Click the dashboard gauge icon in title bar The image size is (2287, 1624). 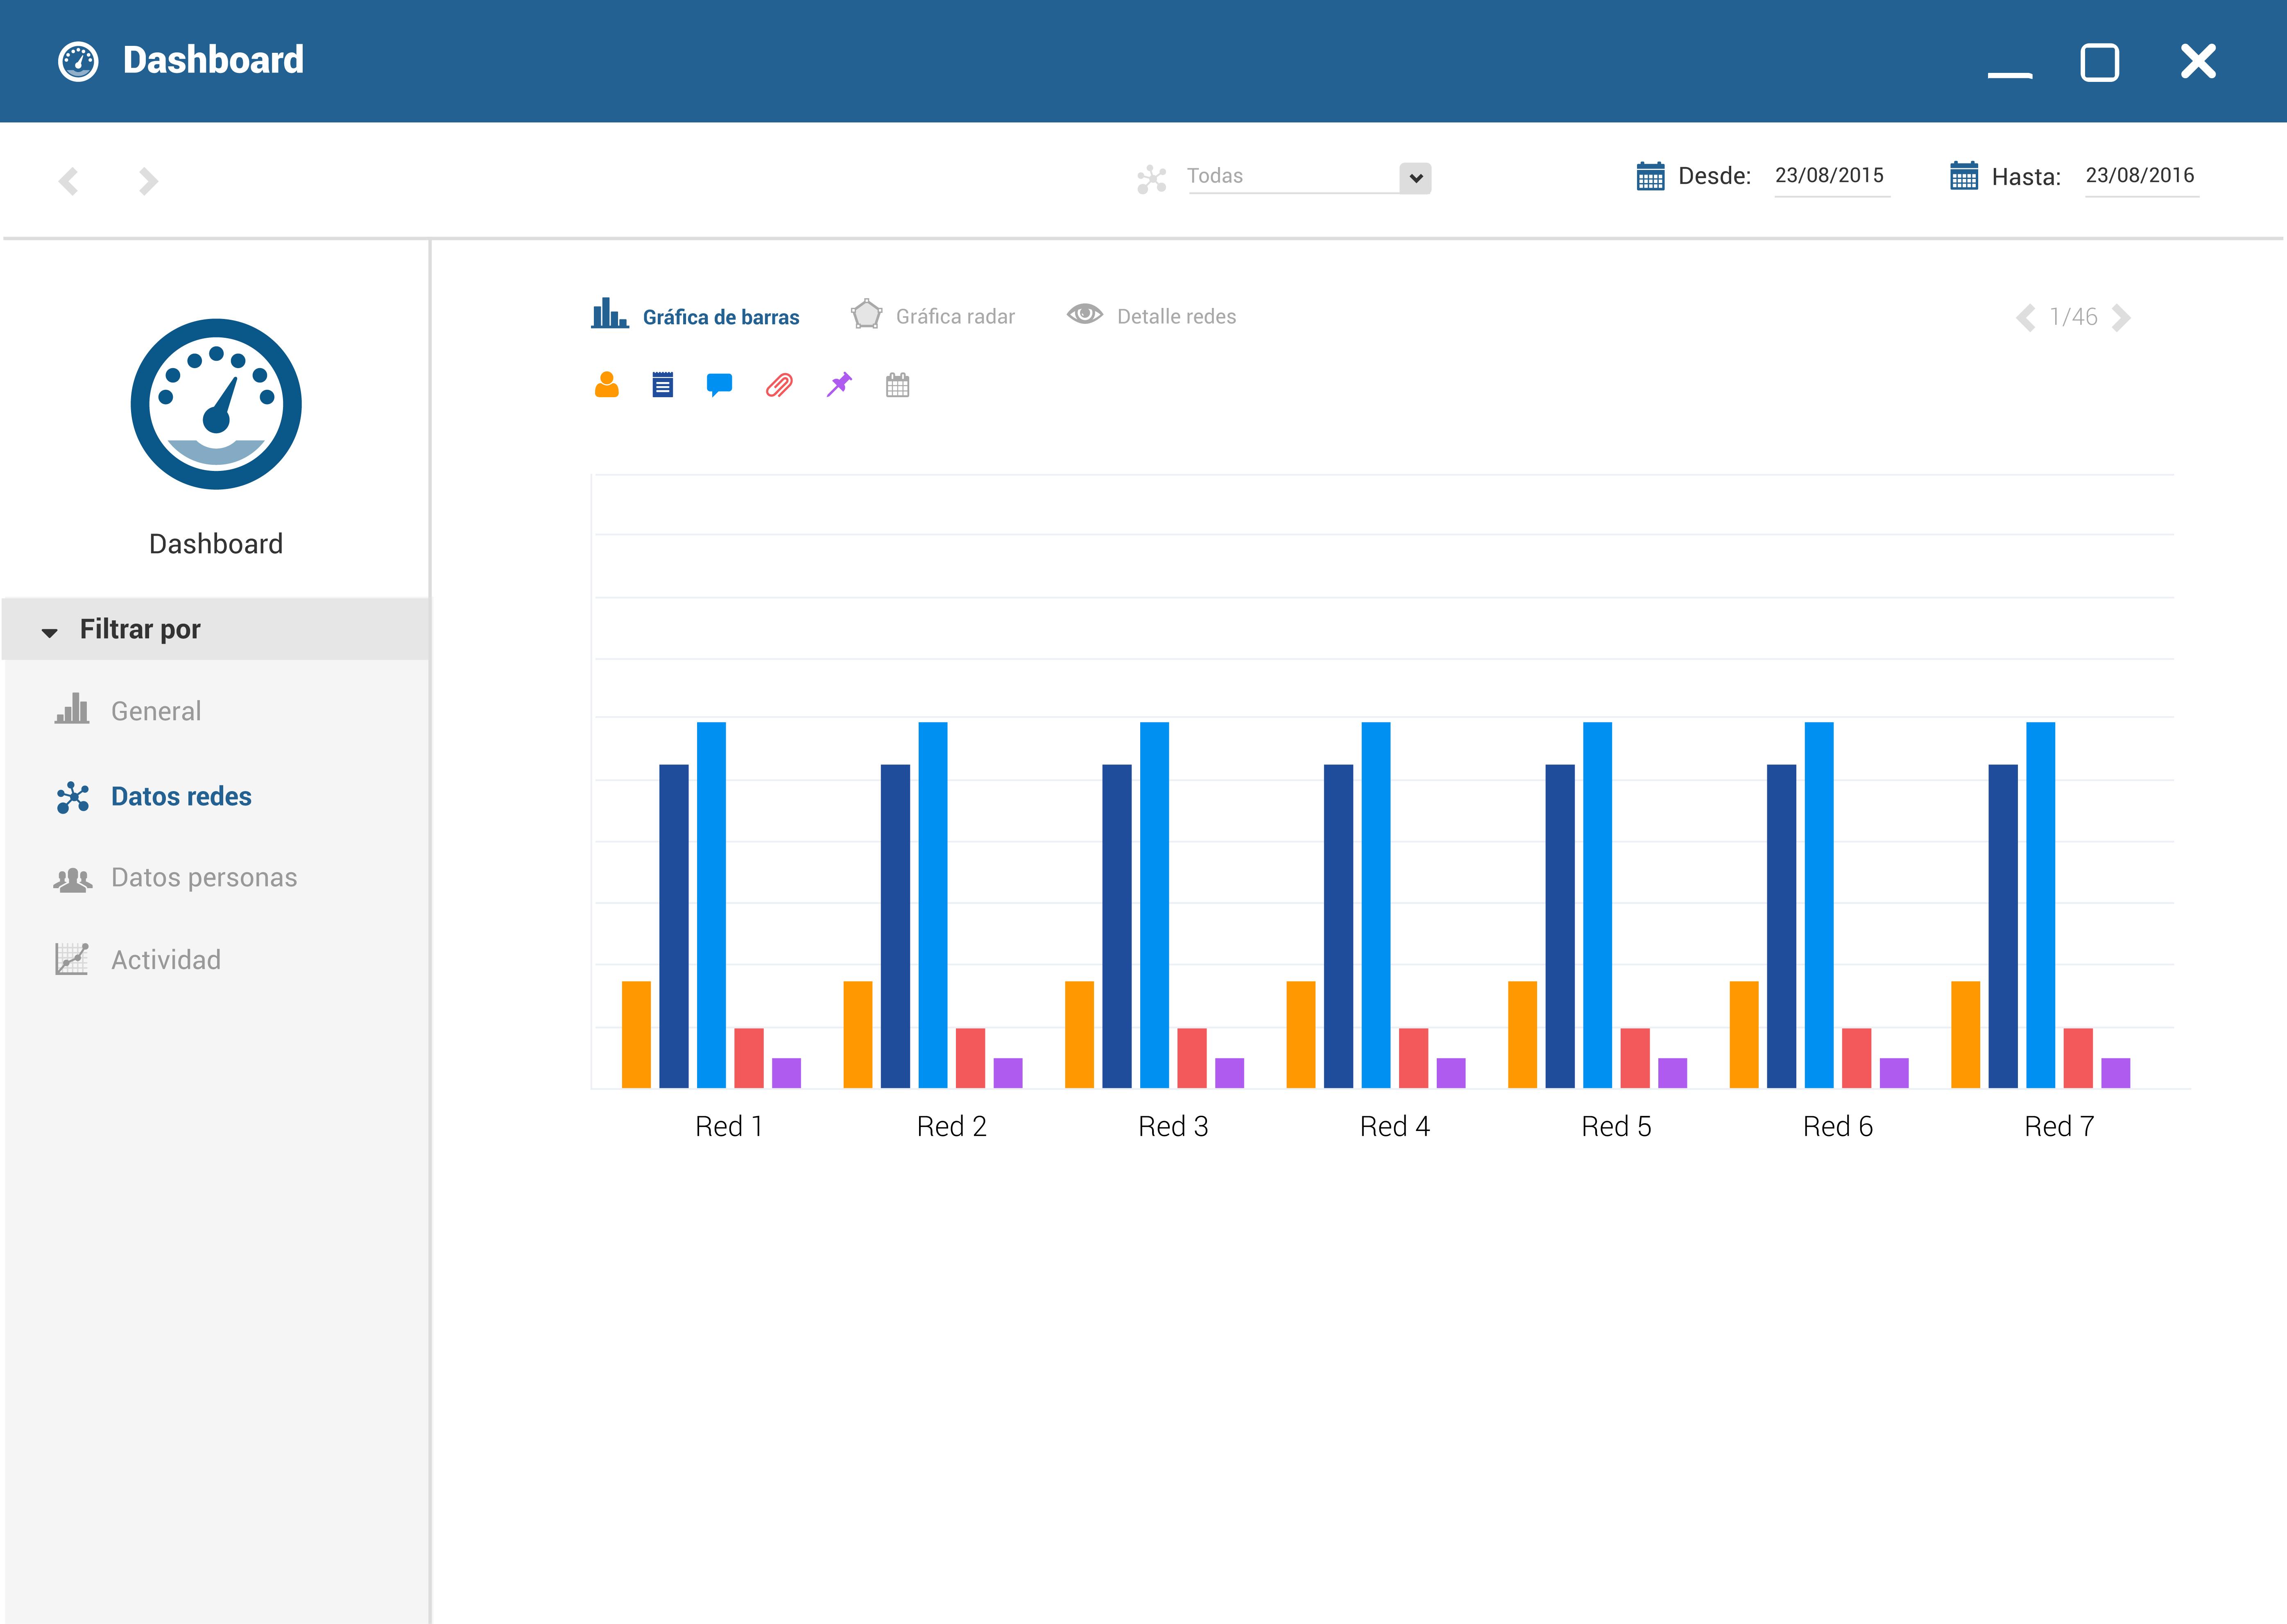click(x=78, y=61)
